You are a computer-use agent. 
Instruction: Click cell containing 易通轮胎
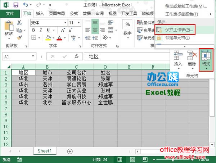[x=76, y=78]
